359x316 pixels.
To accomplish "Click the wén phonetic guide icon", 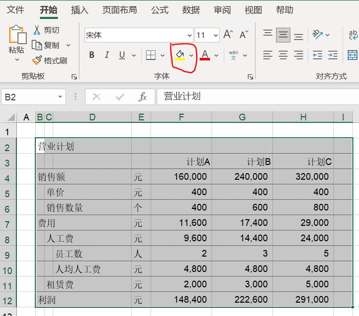I will coord(234,55).
